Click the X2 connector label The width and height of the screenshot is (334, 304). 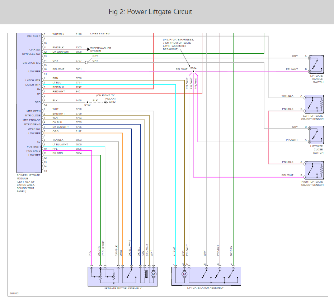tap(45, 105)
